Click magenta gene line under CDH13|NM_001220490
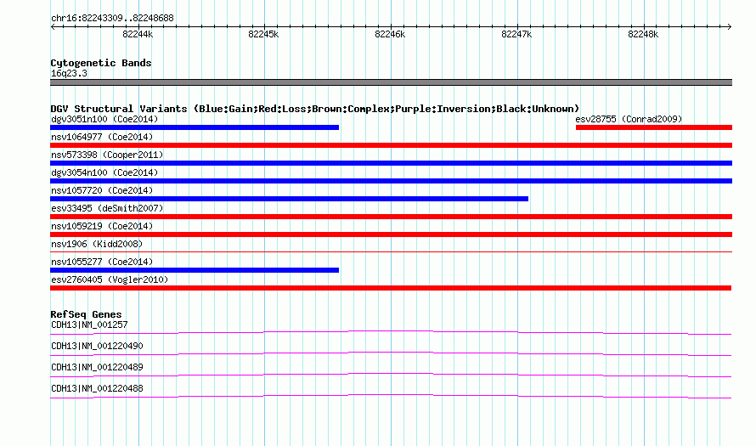The width and height of the screenshot is (756, 446). (x=391, y=353)
